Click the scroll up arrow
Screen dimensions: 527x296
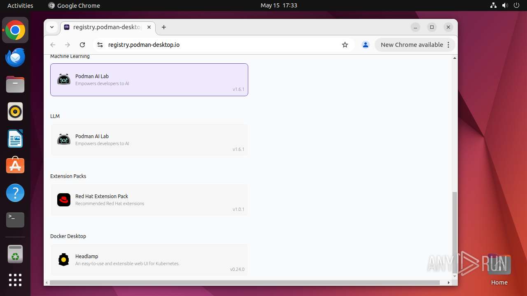[x=455, y=58]
